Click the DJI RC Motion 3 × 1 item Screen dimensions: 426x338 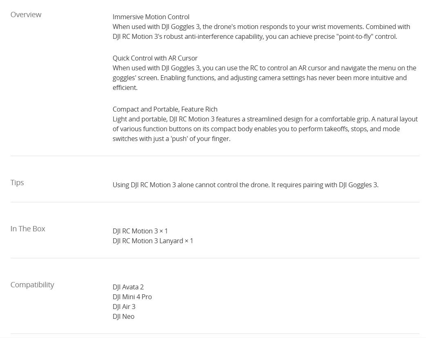coord(140,231)
